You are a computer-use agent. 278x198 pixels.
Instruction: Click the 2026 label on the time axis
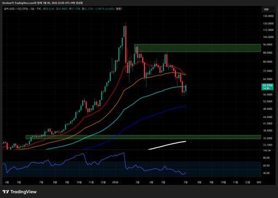(115, 182)
